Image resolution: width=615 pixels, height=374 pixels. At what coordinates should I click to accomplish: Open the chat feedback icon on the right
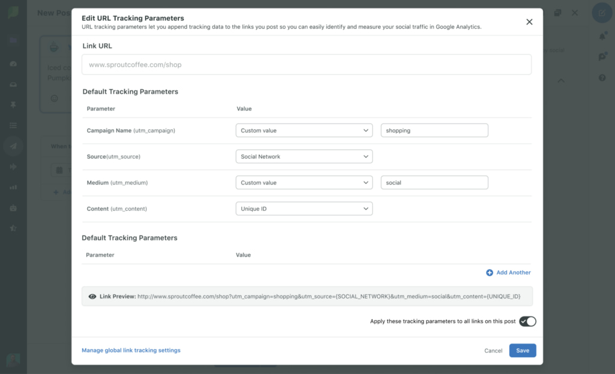tap(602, 57)
